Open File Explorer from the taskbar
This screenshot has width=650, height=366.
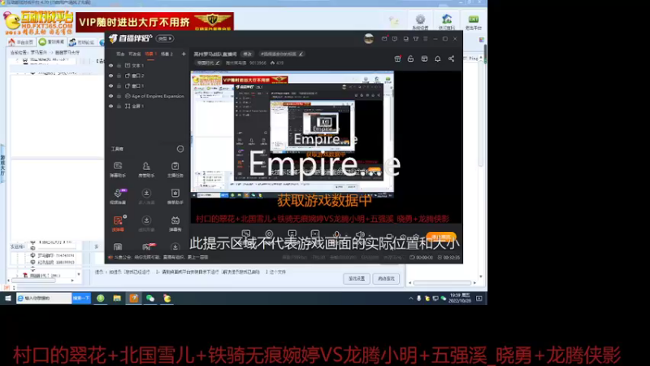(117, 298)
